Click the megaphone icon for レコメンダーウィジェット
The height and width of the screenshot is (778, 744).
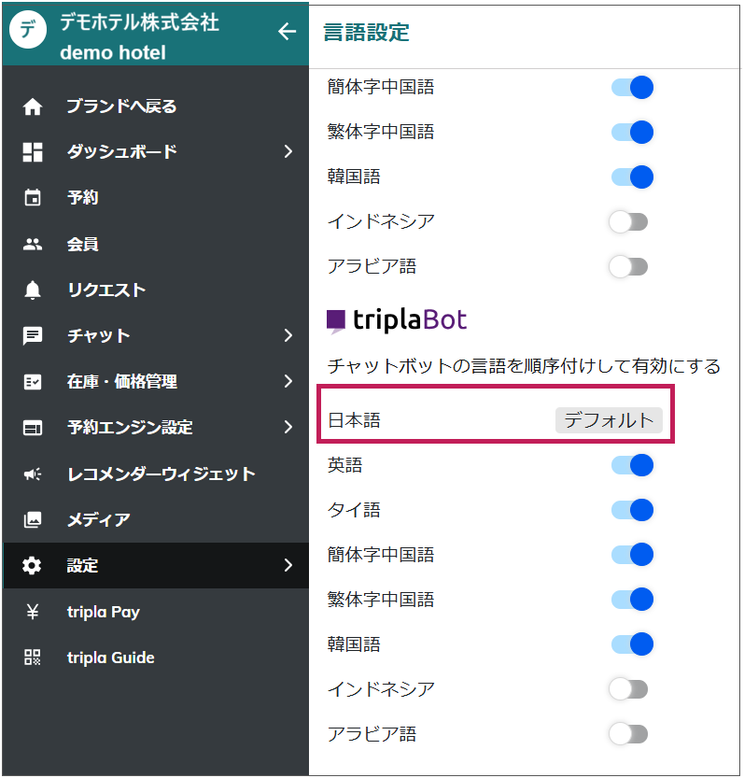(33, 474)
